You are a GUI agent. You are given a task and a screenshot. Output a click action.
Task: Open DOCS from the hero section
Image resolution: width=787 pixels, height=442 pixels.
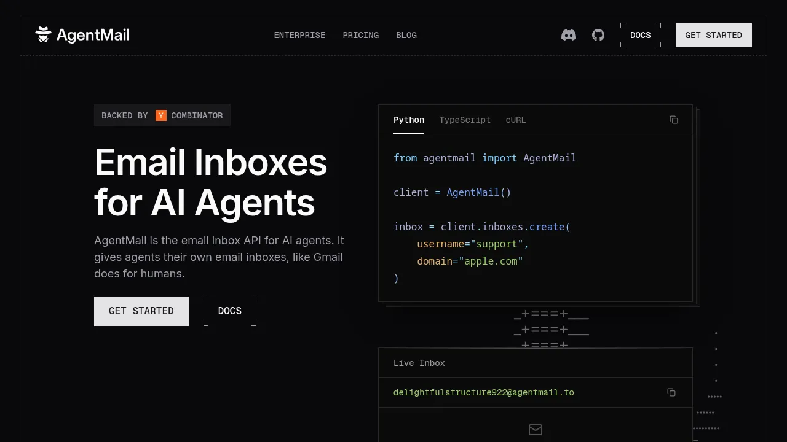(x=229, y=311)
